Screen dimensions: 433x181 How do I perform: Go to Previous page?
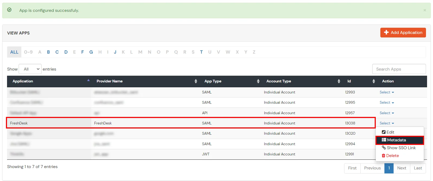tap(372, 168)
